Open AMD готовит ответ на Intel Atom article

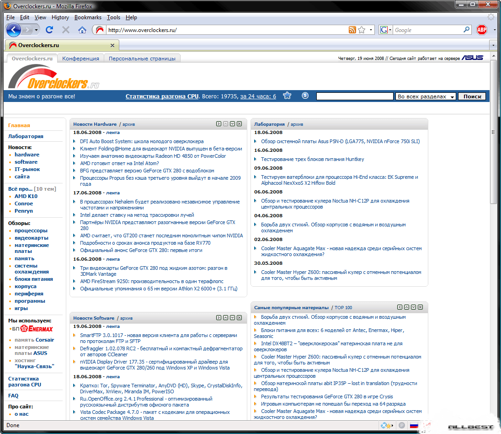point(119,163)
